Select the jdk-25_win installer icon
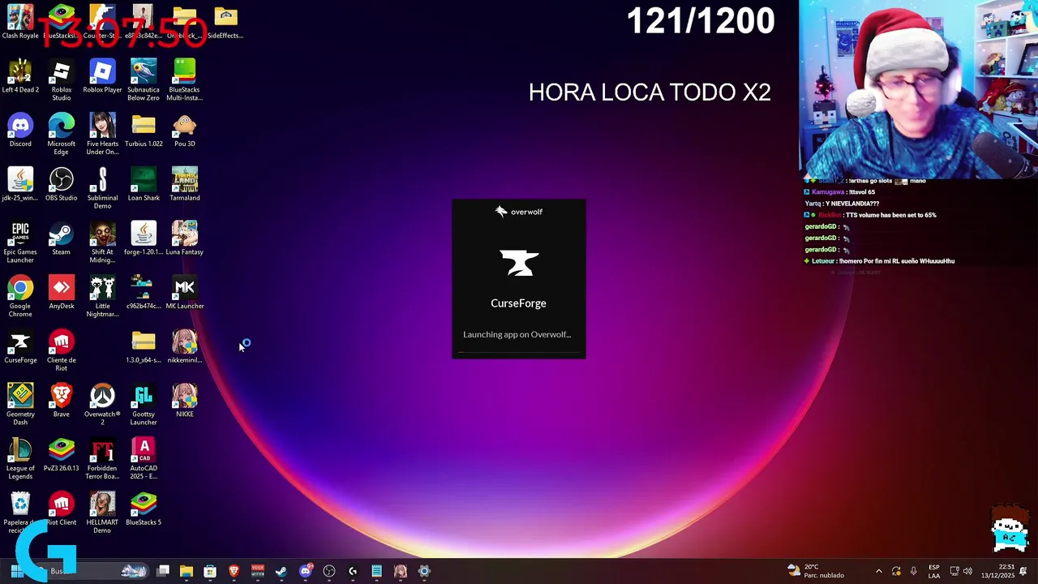 point(20,184)
